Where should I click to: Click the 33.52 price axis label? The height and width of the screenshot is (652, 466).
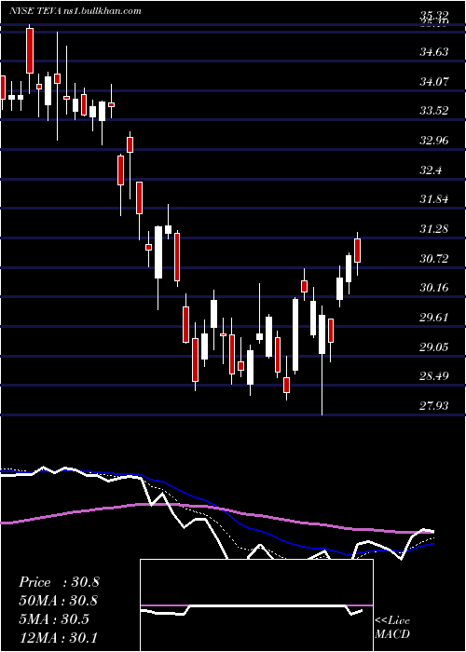[x=434, y=111]
